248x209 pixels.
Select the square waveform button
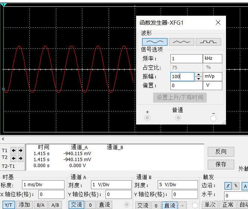pyautogui.click(x=208, y=42)
